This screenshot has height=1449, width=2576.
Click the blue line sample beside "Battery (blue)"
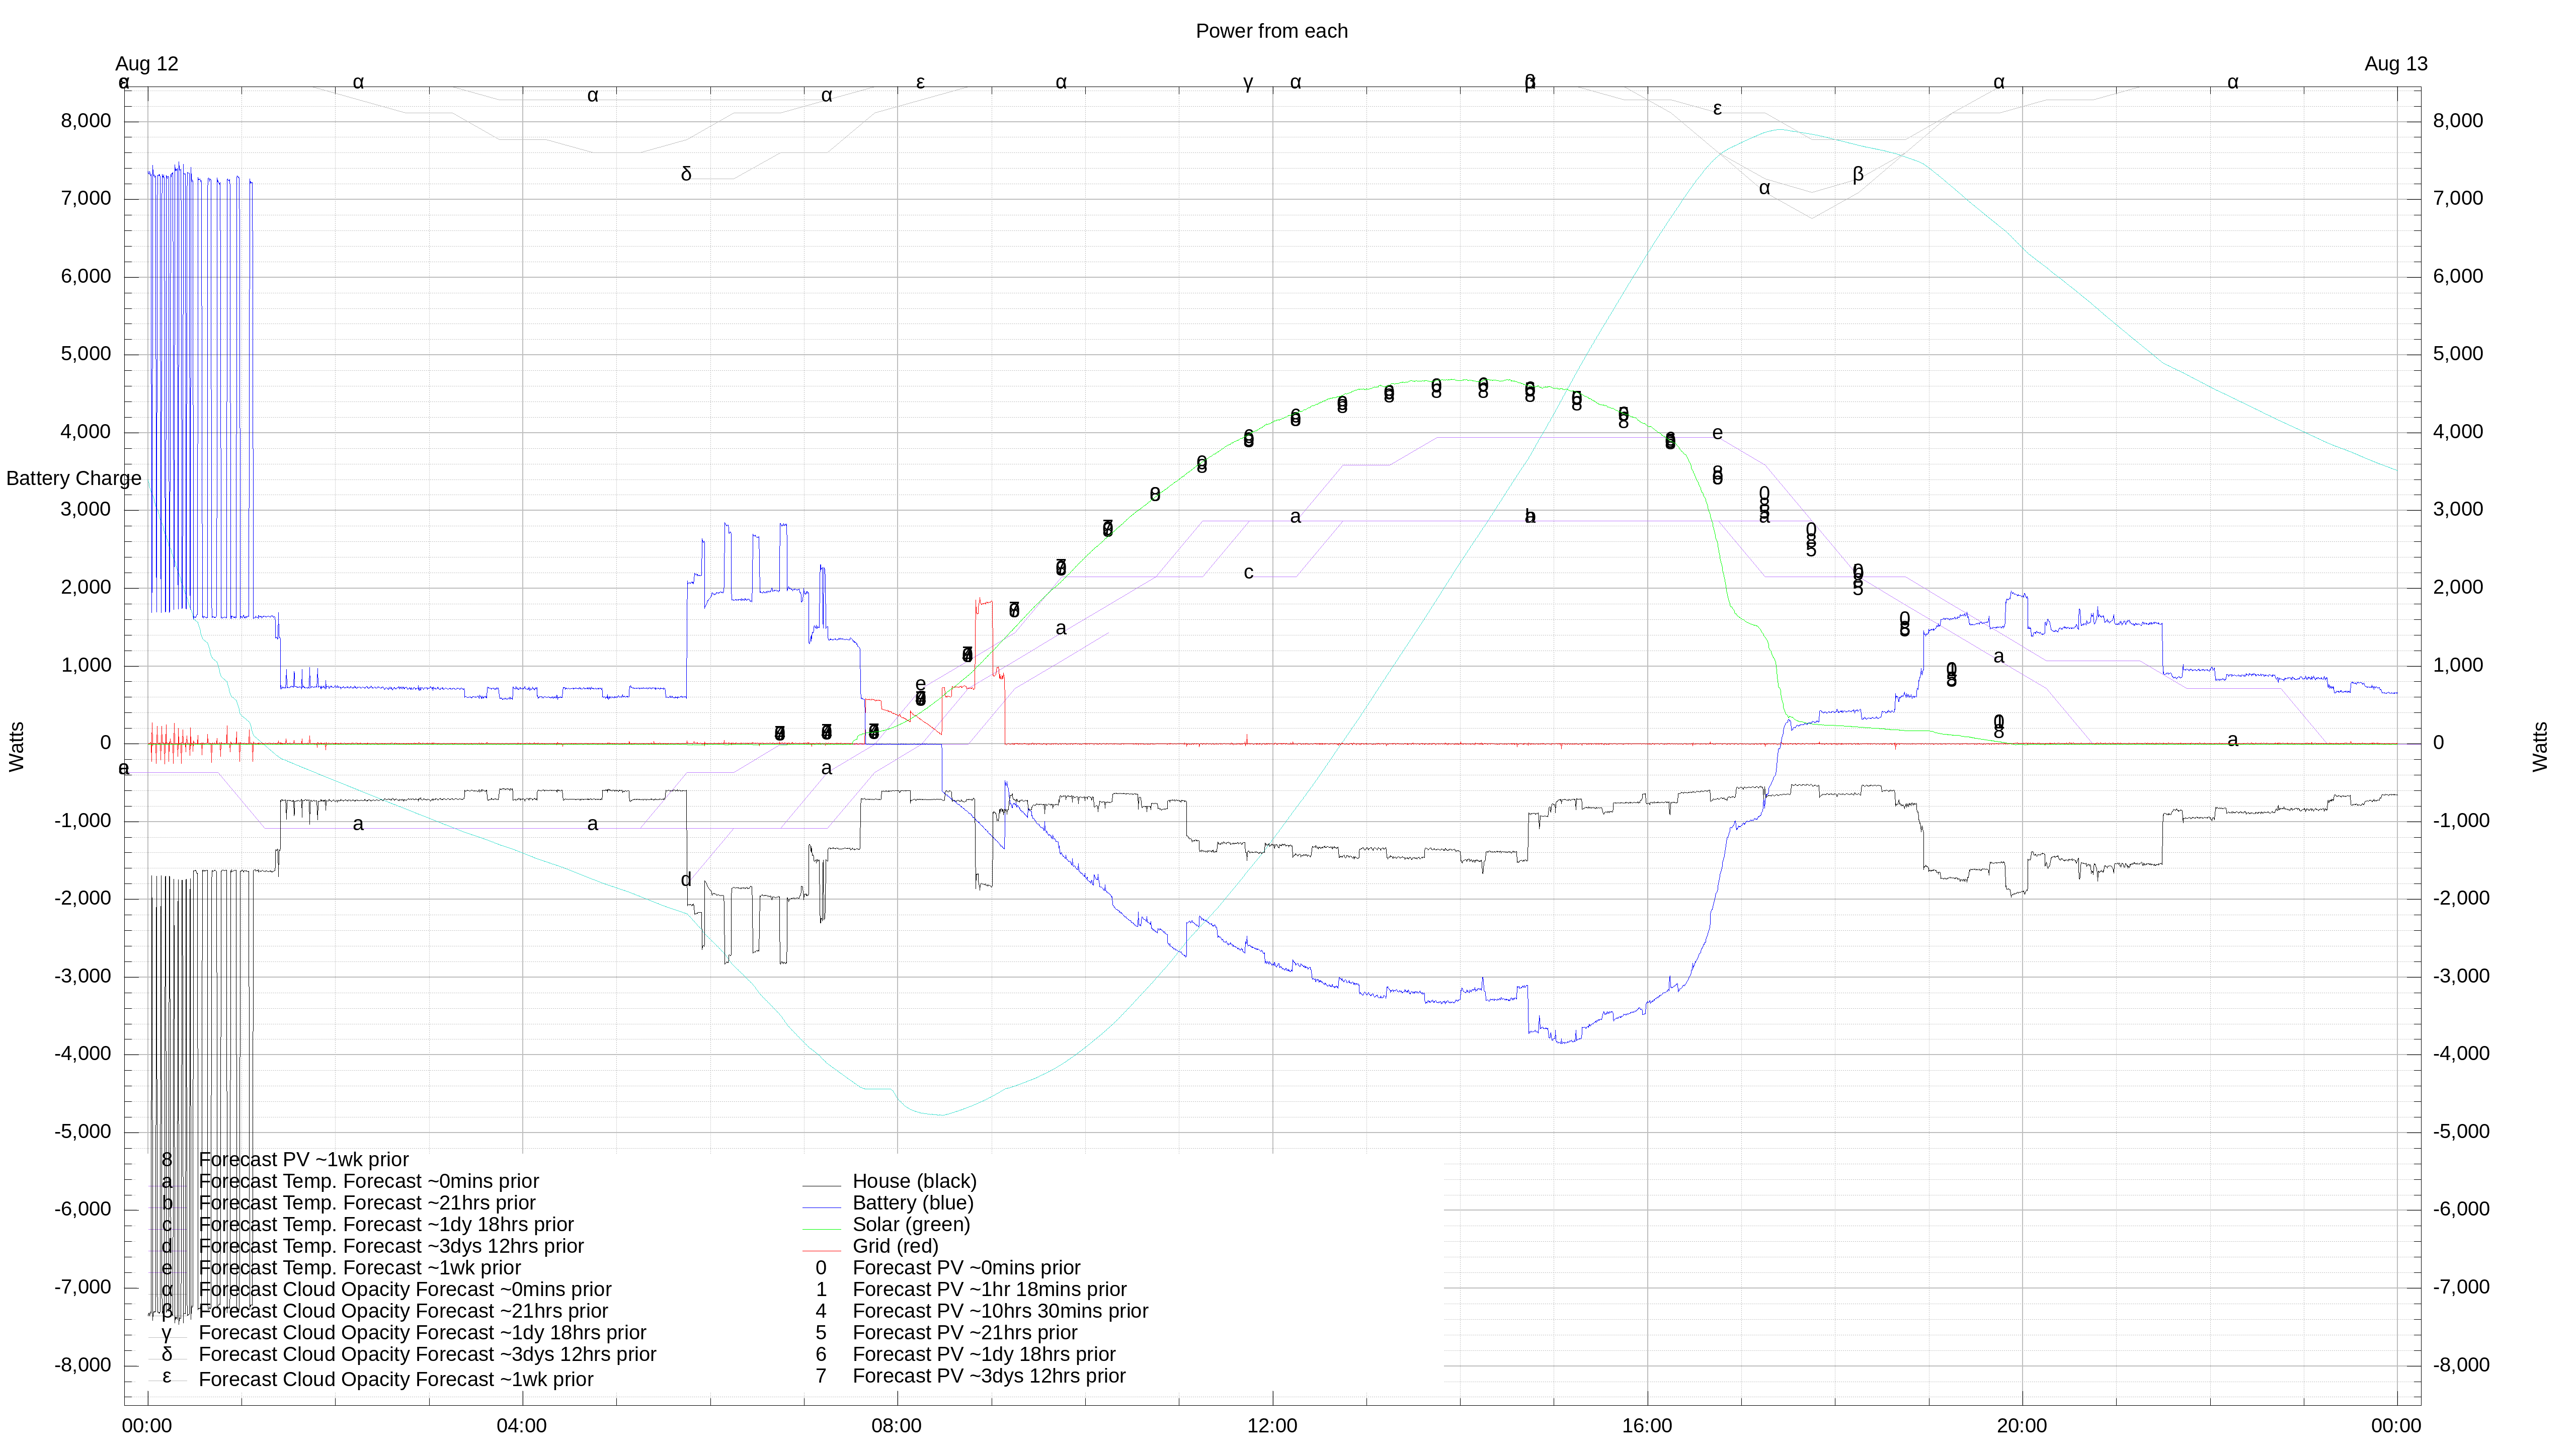click(x=821, y=1207)
